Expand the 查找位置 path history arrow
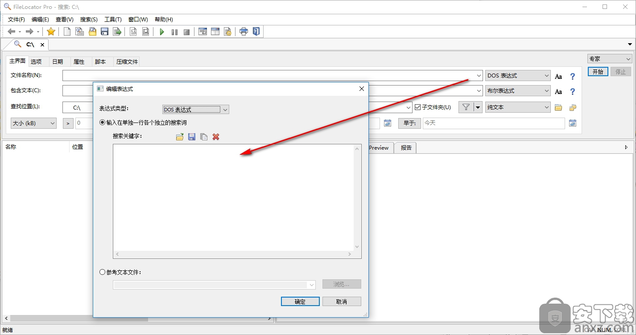 pyautogui.click(x=408, y=107)
